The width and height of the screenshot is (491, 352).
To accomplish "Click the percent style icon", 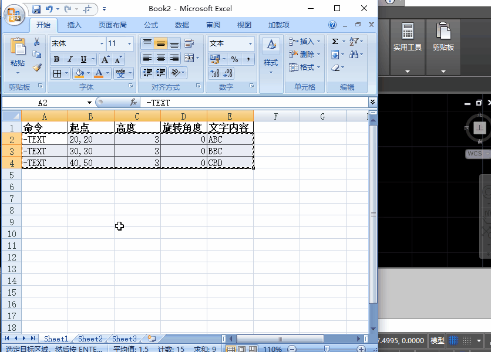I will point(234,59).
